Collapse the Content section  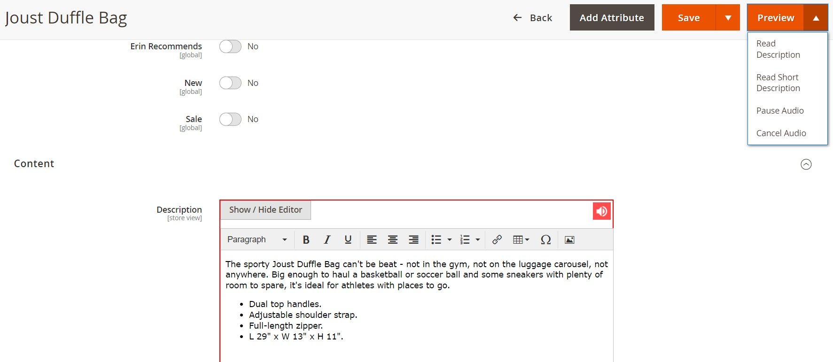tap(806, 164)
